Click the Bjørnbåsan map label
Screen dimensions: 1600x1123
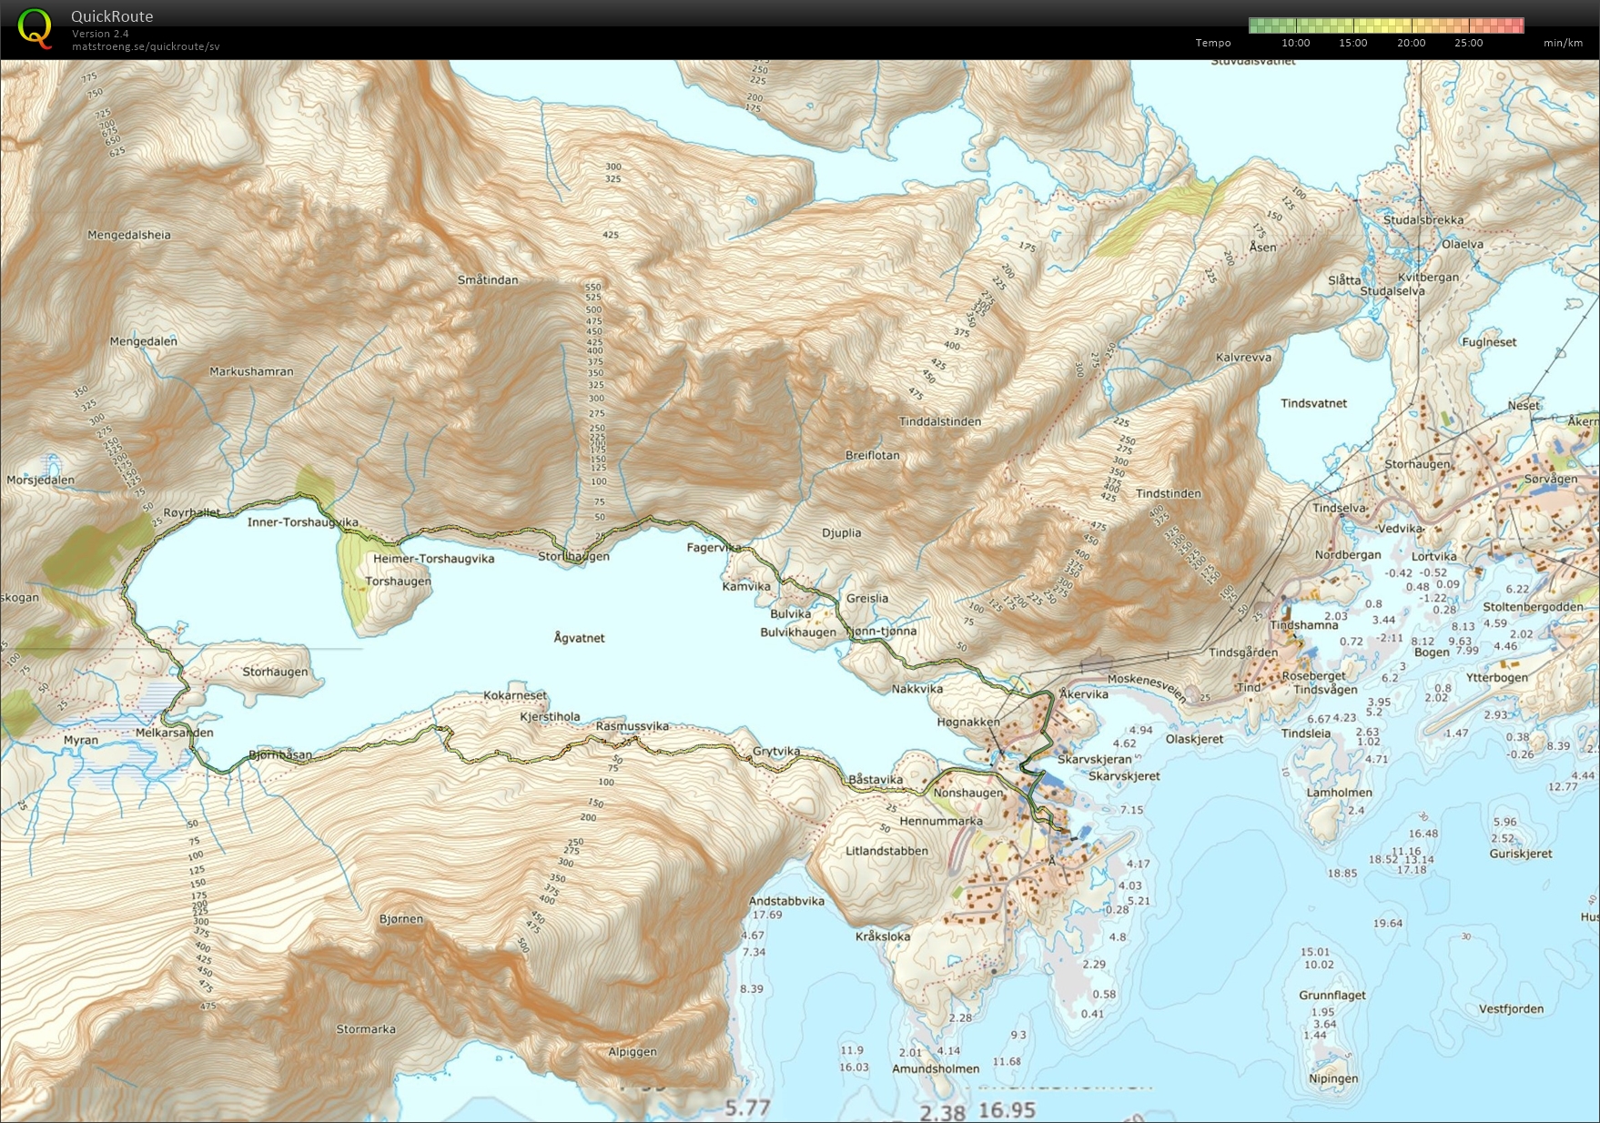[280, 755]
